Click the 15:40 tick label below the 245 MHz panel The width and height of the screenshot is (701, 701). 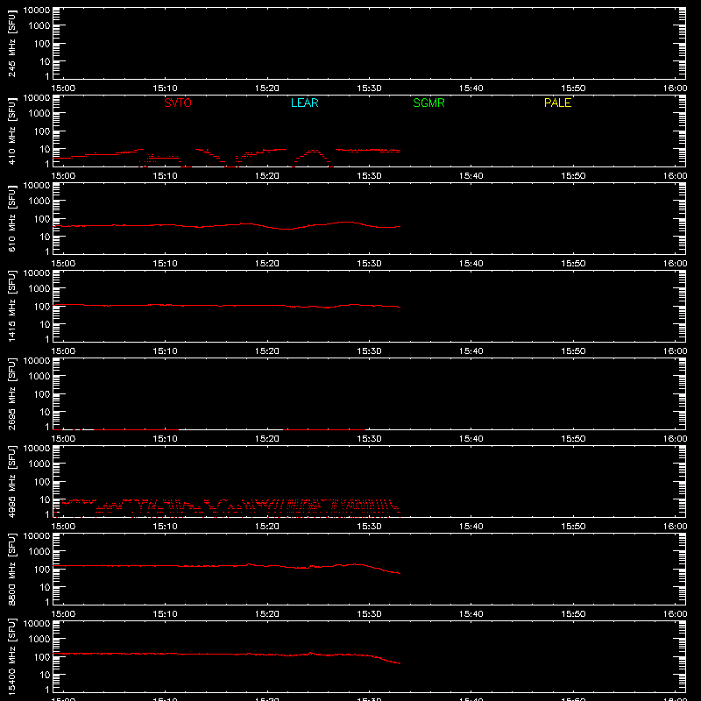pyautogui.click(x=471, y=89)
